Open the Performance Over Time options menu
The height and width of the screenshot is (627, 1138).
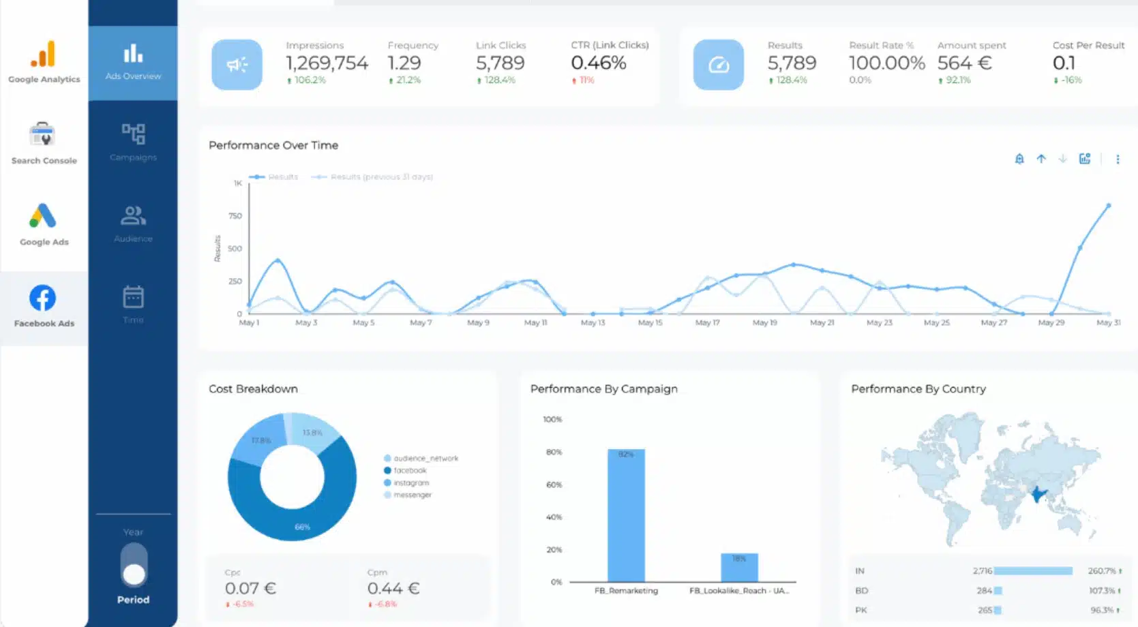click(x=1118, y=159)
